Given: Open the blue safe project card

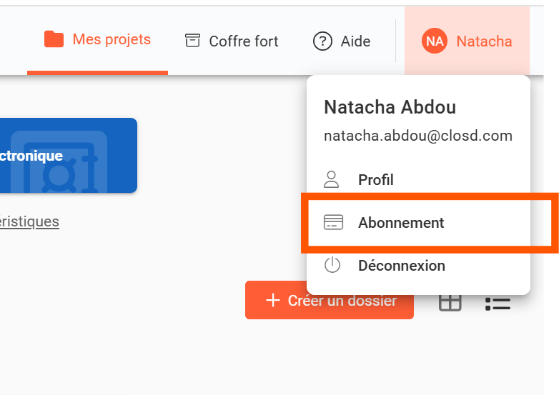Looking at the screenshot, I should [68, 155].
